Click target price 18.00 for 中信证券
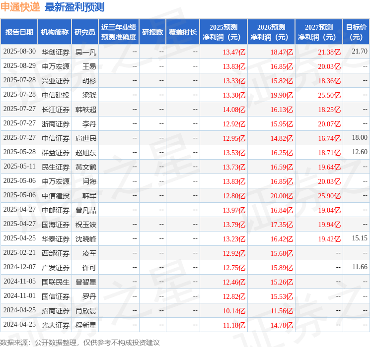Viewport: 370px width, 347px height. [360, 138]
